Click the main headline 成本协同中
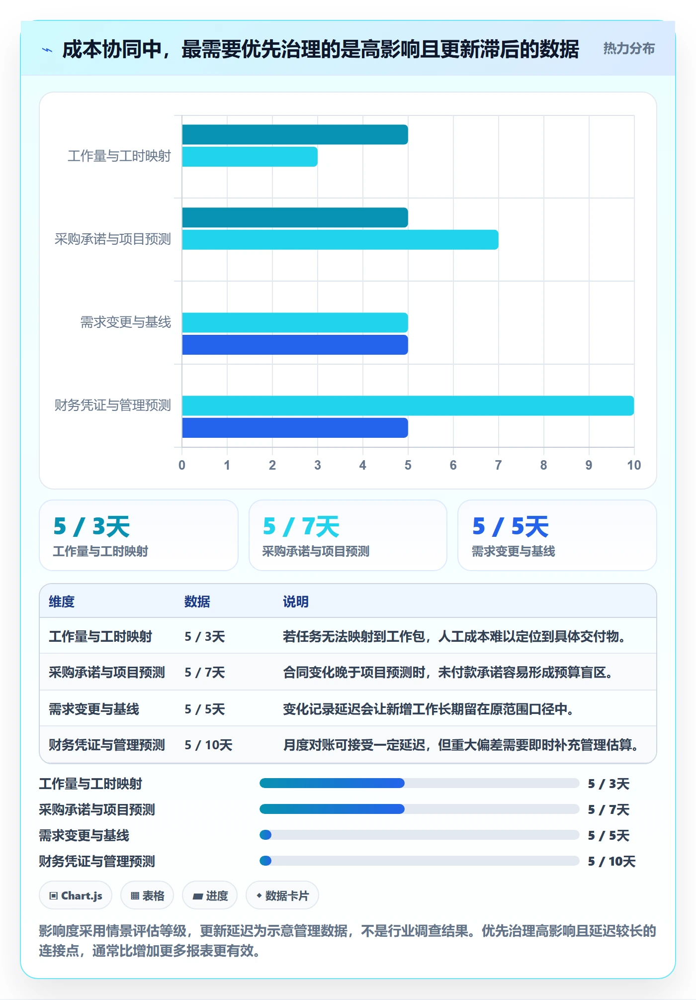This screenshot has width=696, height=1000. (320, 49)
